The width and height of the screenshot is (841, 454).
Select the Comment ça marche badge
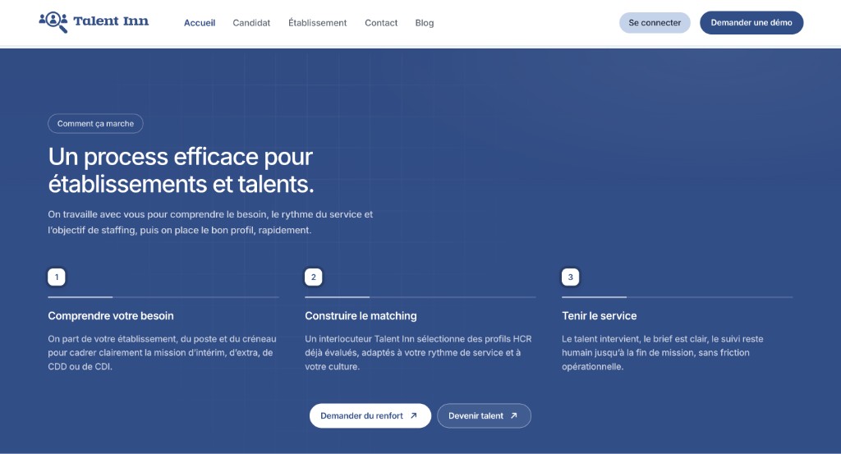pos(95,123)
